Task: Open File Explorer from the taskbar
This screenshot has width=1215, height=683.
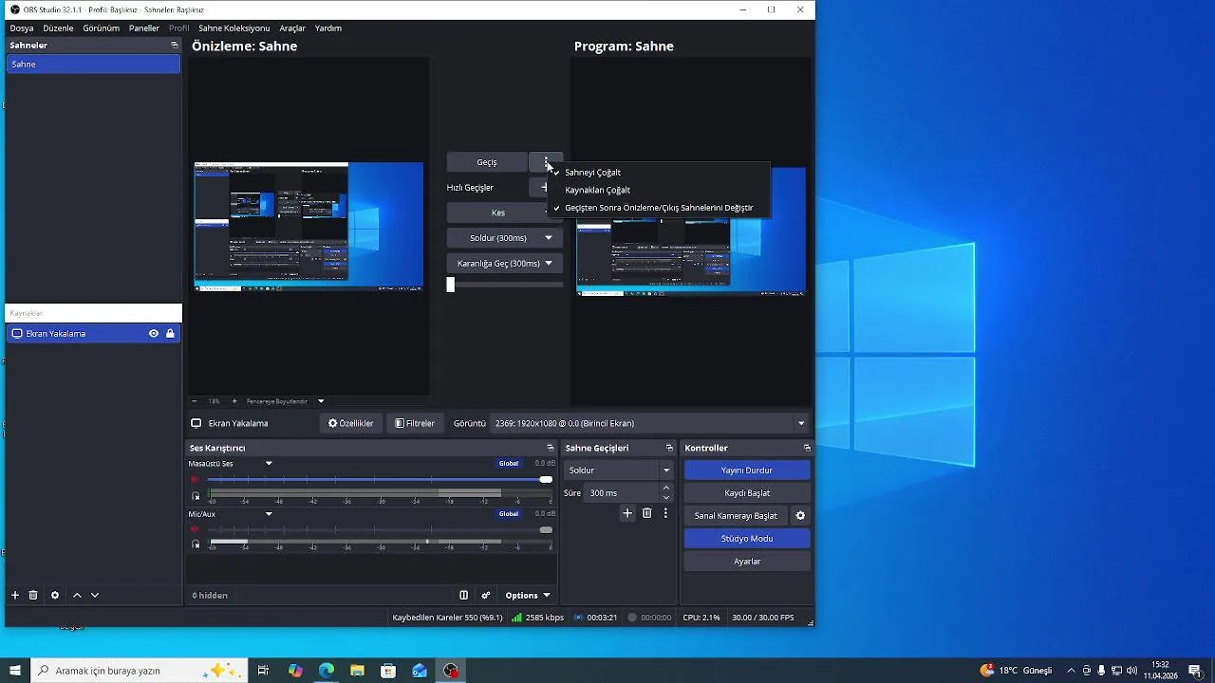Action: coord(358,671)
